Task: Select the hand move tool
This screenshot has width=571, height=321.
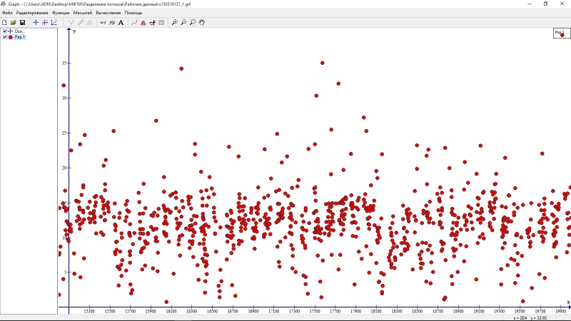Action: point(202,23)
